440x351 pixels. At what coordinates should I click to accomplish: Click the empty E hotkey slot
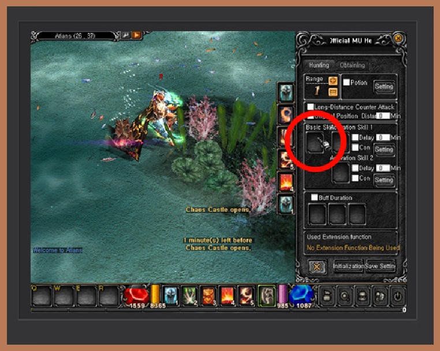tap(86, 296)
